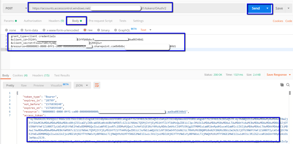The height and width of the screenshot is (144, 293).
Task: Switch to the Authorization tab
Action: pos(32,21)
